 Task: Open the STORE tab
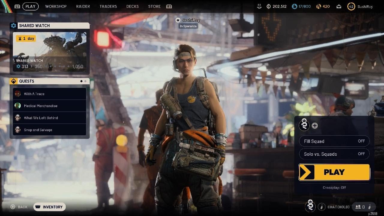(x=154, y=6)
